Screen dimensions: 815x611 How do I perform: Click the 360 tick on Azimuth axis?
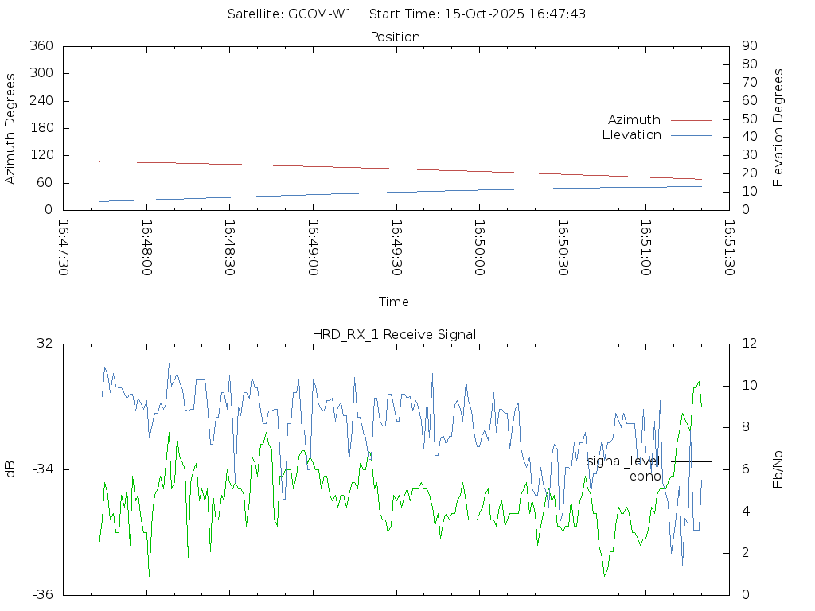pyautogui.click(x=41, y=46)
